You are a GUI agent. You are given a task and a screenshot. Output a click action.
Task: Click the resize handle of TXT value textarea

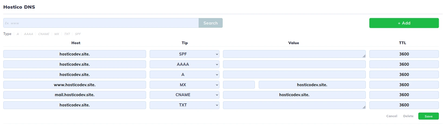364,107
